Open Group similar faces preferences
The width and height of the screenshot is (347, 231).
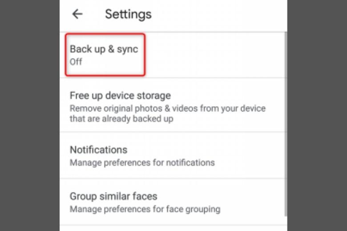click(x=173, y=202)
